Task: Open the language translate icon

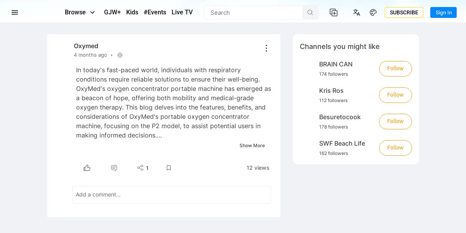Action: pyautogui.click(x=356, y=12)
